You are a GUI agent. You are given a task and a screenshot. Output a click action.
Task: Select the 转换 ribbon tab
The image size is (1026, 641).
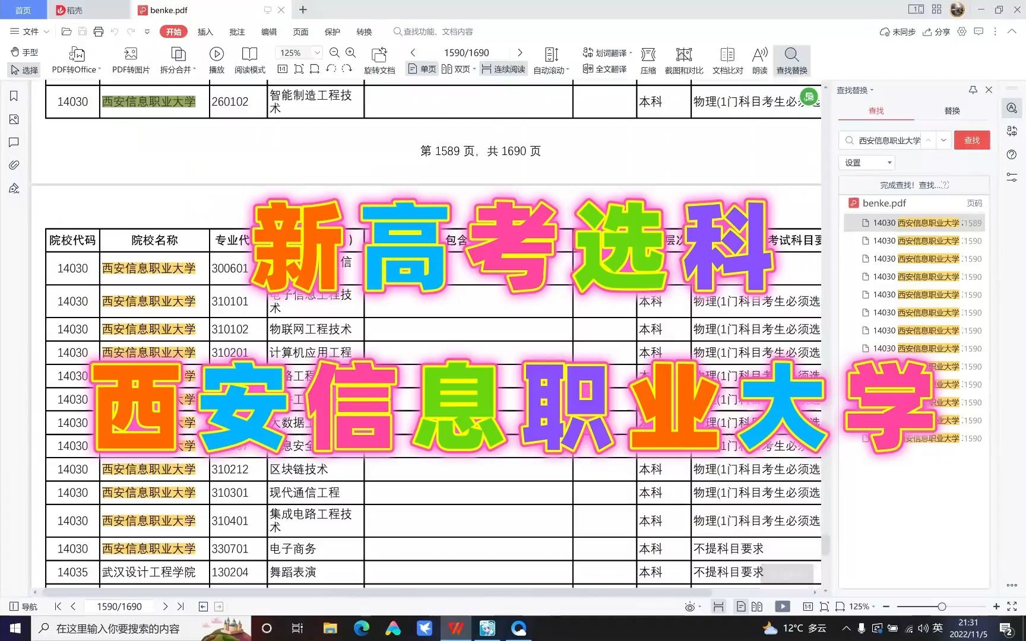point(364,31)
